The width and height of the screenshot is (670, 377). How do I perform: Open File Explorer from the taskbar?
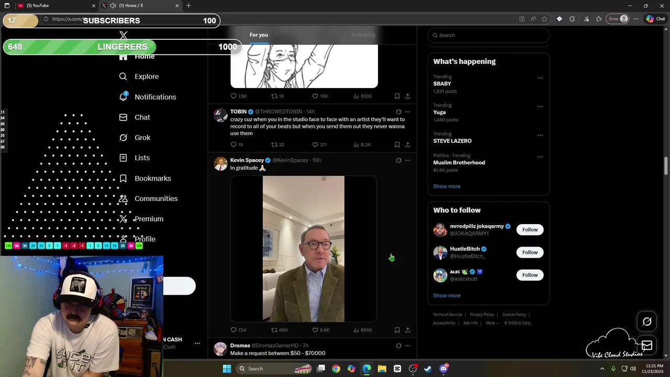coord(382,369)
